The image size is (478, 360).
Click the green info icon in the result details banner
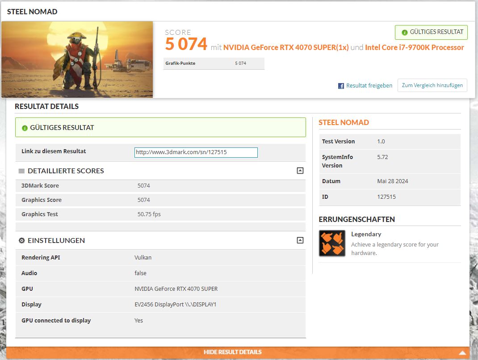(25, 128)
